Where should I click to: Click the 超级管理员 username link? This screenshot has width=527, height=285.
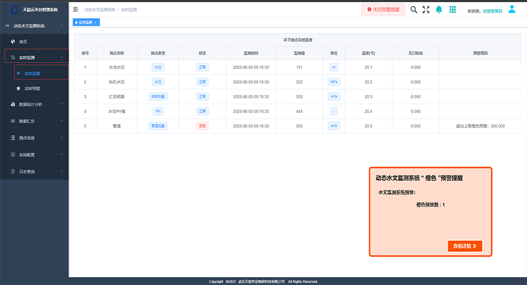(493, 11)
